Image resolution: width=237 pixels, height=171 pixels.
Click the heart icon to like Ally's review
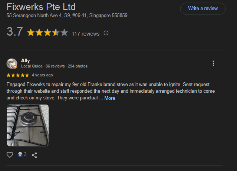tap(10, 155)
